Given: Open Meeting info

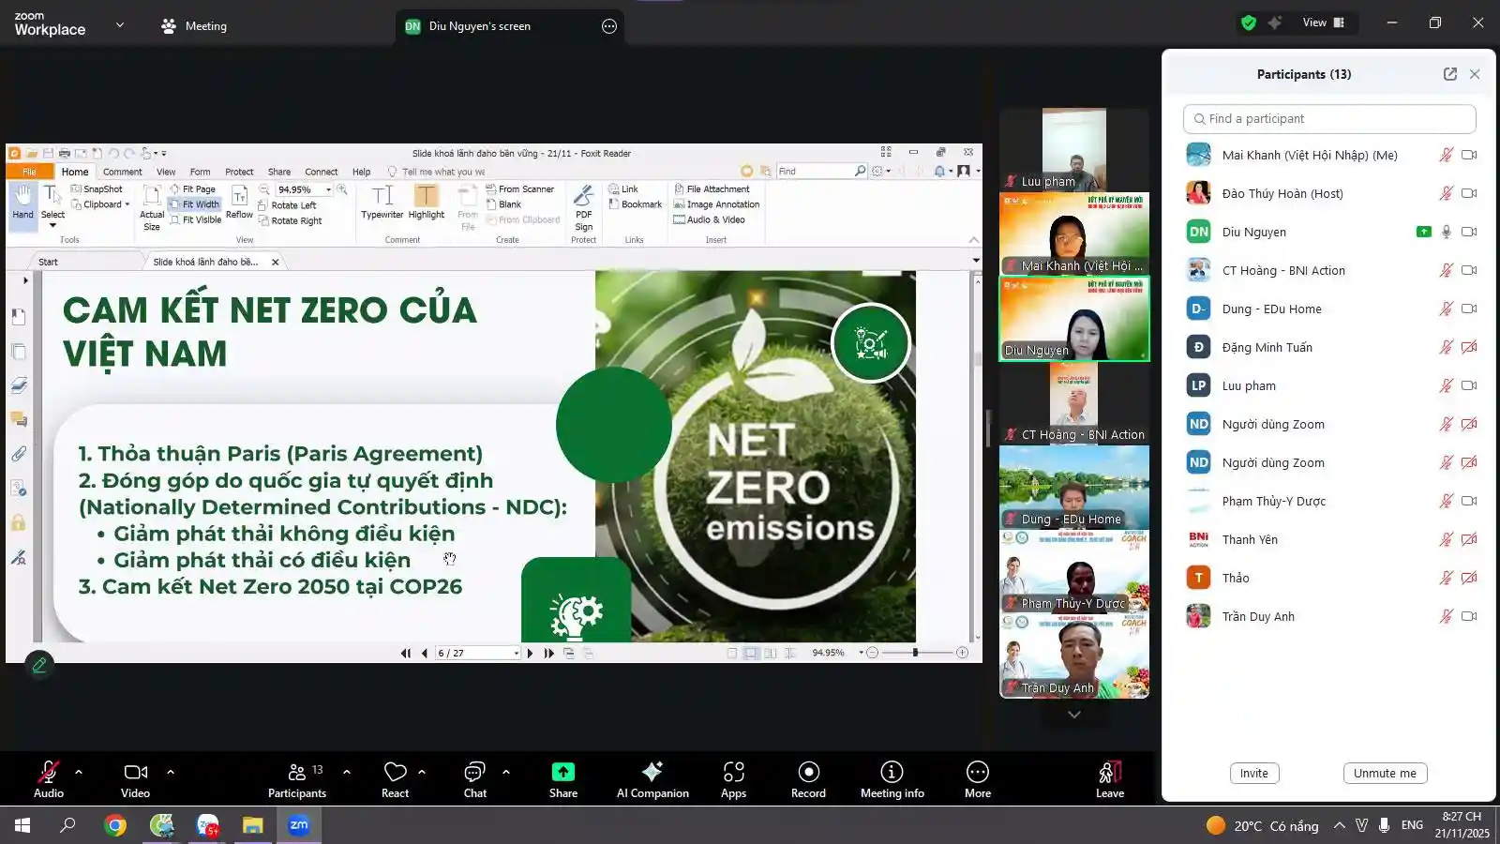Looking at the screenshot, I should click(x=892, y=772).
